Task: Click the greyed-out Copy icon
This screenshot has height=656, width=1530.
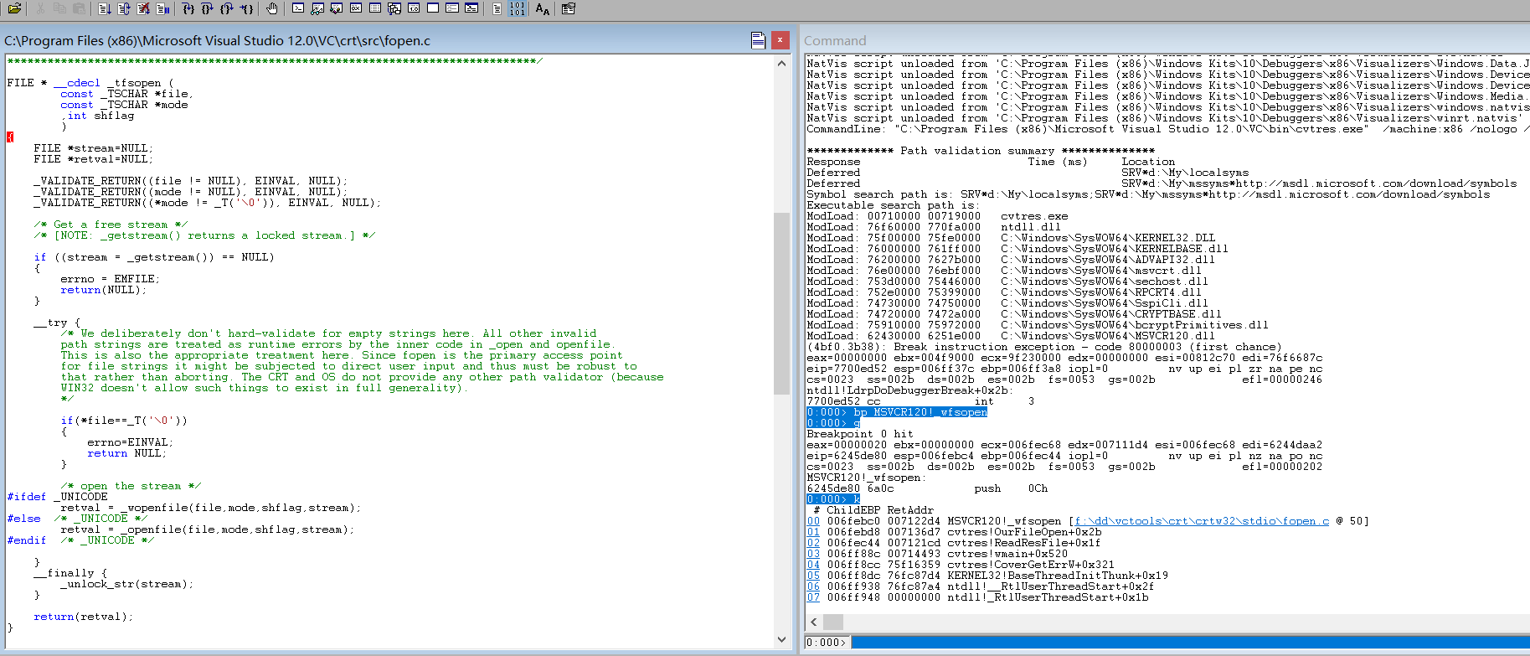Action: 59,8
